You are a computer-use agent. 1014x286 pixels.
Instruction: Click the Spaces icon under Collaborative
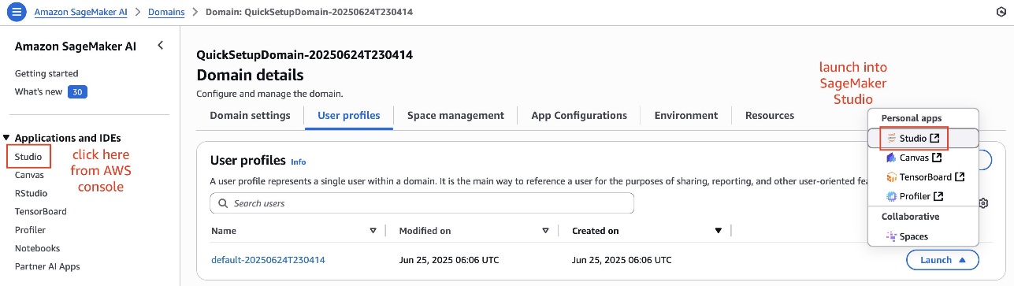891,236
